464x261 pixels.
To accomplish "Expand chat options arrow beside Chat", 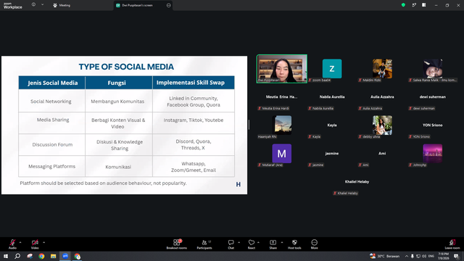I will pos(239,243).
